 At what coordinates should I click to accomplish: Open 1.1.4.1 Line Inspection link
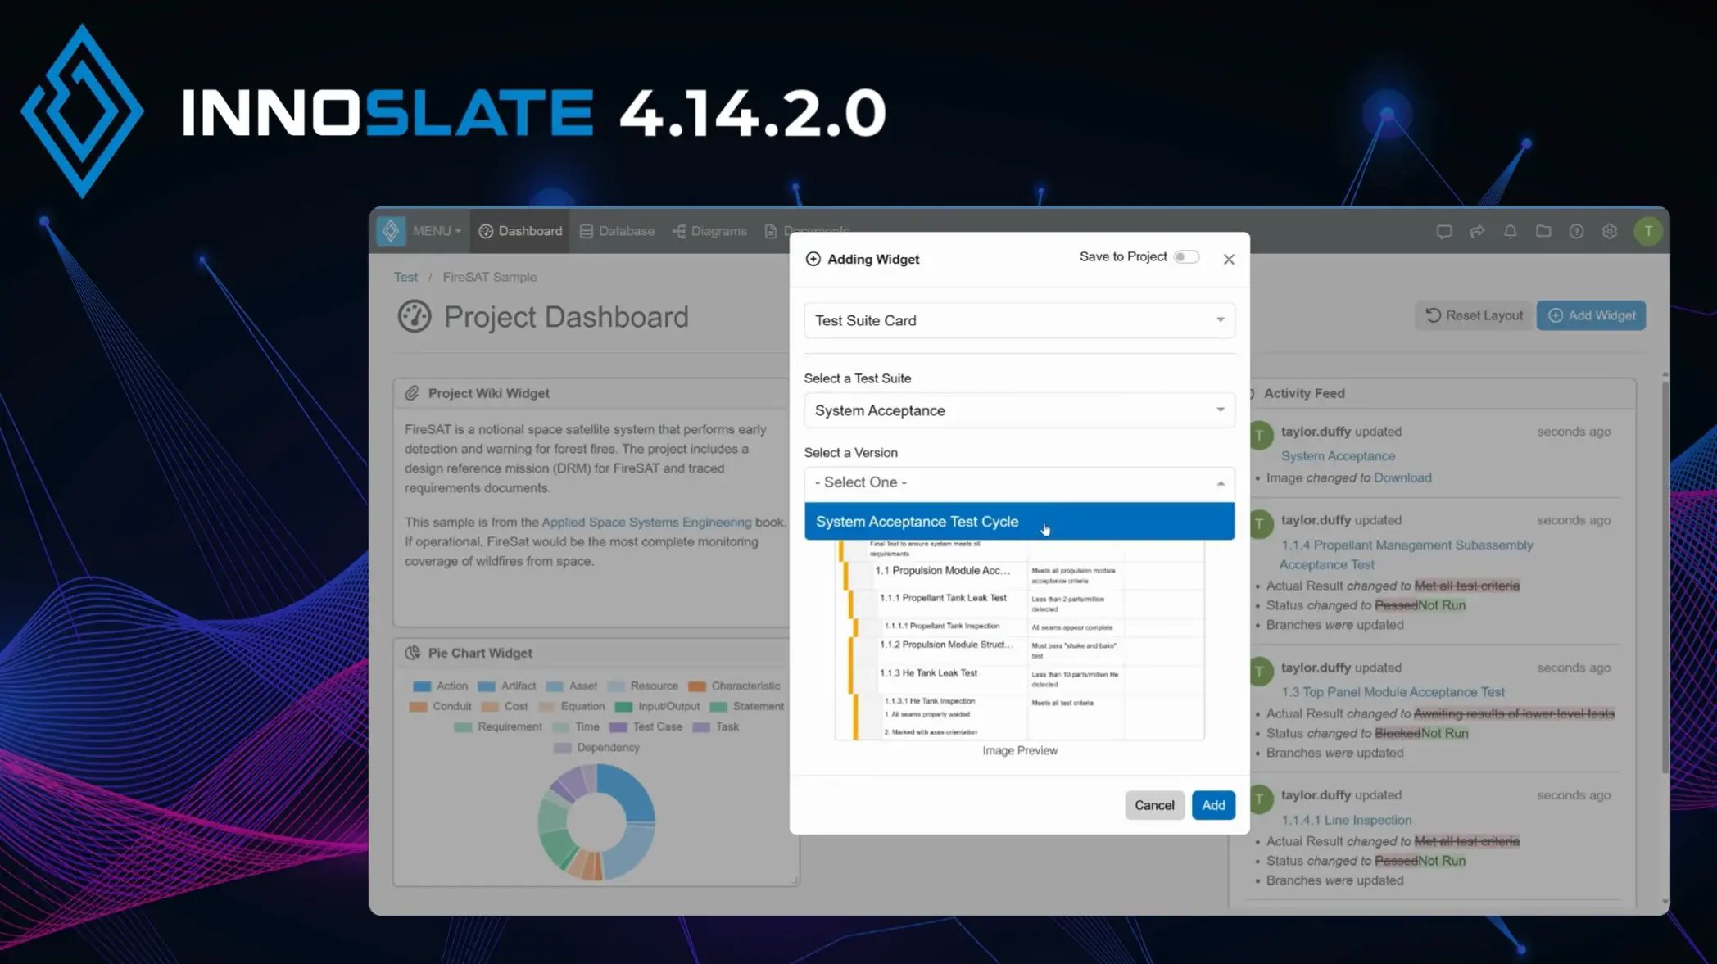click(x=1347, y=820)
